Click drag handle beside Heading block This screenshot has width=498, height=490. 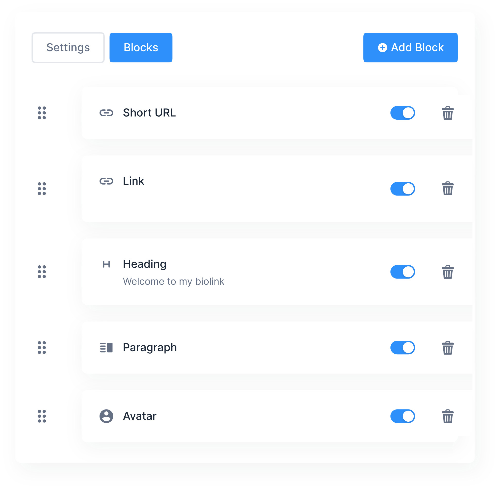point(42,272)
